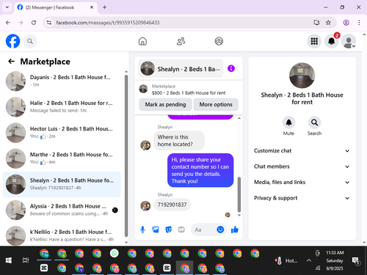The image size is (367, 275).
Task: Open Chrome profile icon
Action: tap(346, 23)
